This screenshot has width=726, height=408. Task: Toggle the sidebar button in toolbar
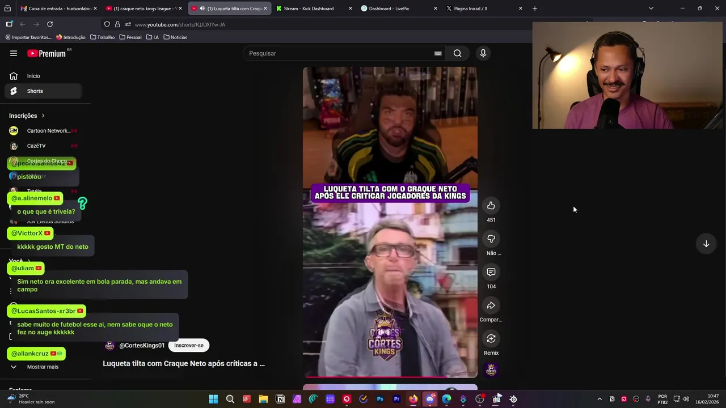(x=9, y=24)
